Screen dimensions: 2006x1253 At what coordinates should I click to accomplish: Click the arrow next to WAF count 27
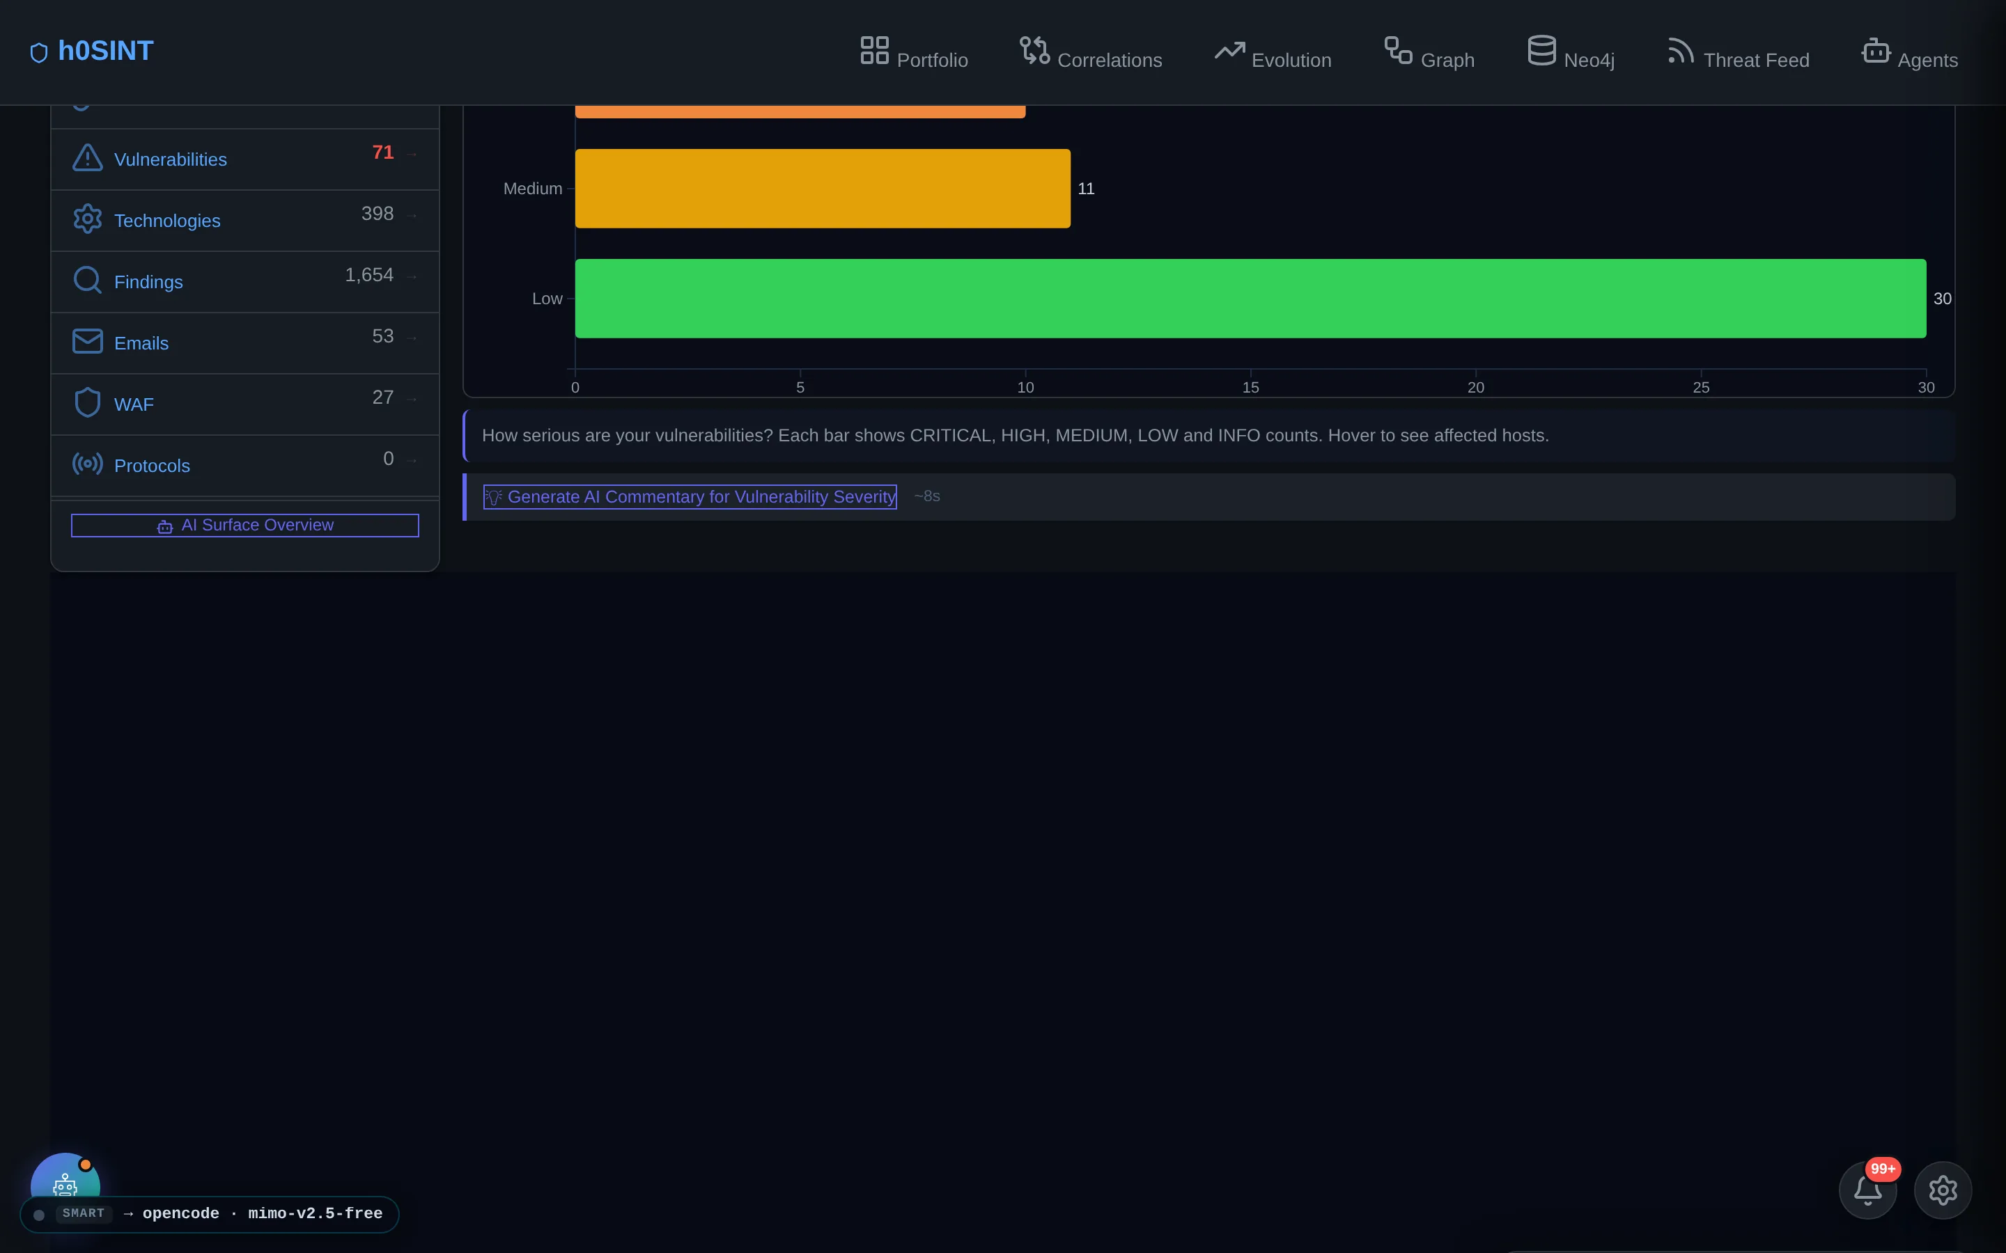(x=412, y=400)
